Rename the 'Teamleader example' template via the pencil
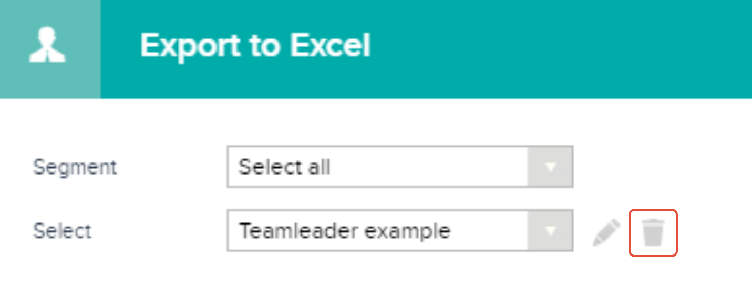Viewport: 752px width, 306px height. tap(606, 232)
